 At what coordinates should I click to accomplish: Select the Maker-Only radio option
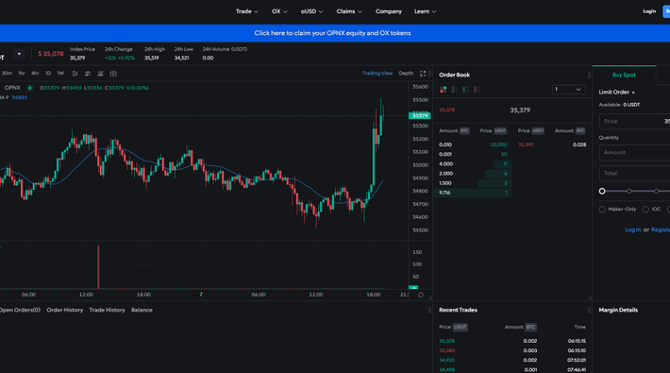[602, 210]
